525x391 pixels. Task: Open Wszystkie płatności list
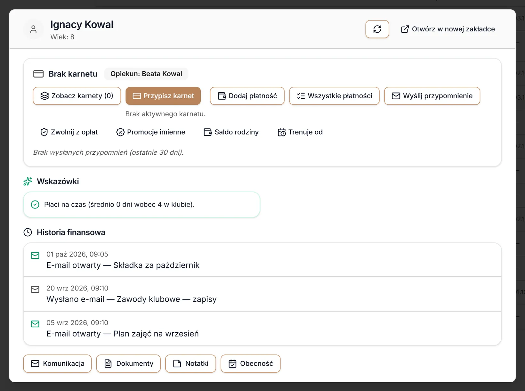334,96
